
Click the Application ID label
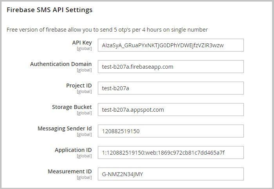pyautogui.click(x=73, y=150)
